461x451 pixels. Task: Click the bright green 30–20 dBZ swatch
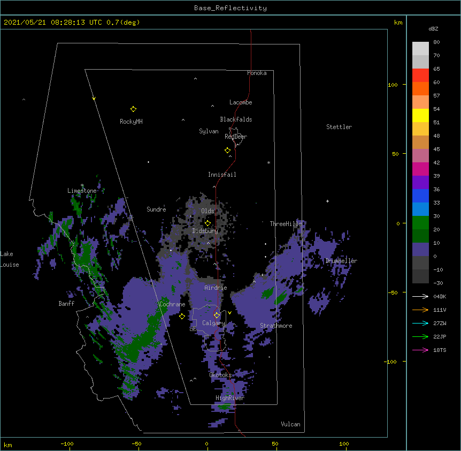pyautogui.click(x=420, y=223)
